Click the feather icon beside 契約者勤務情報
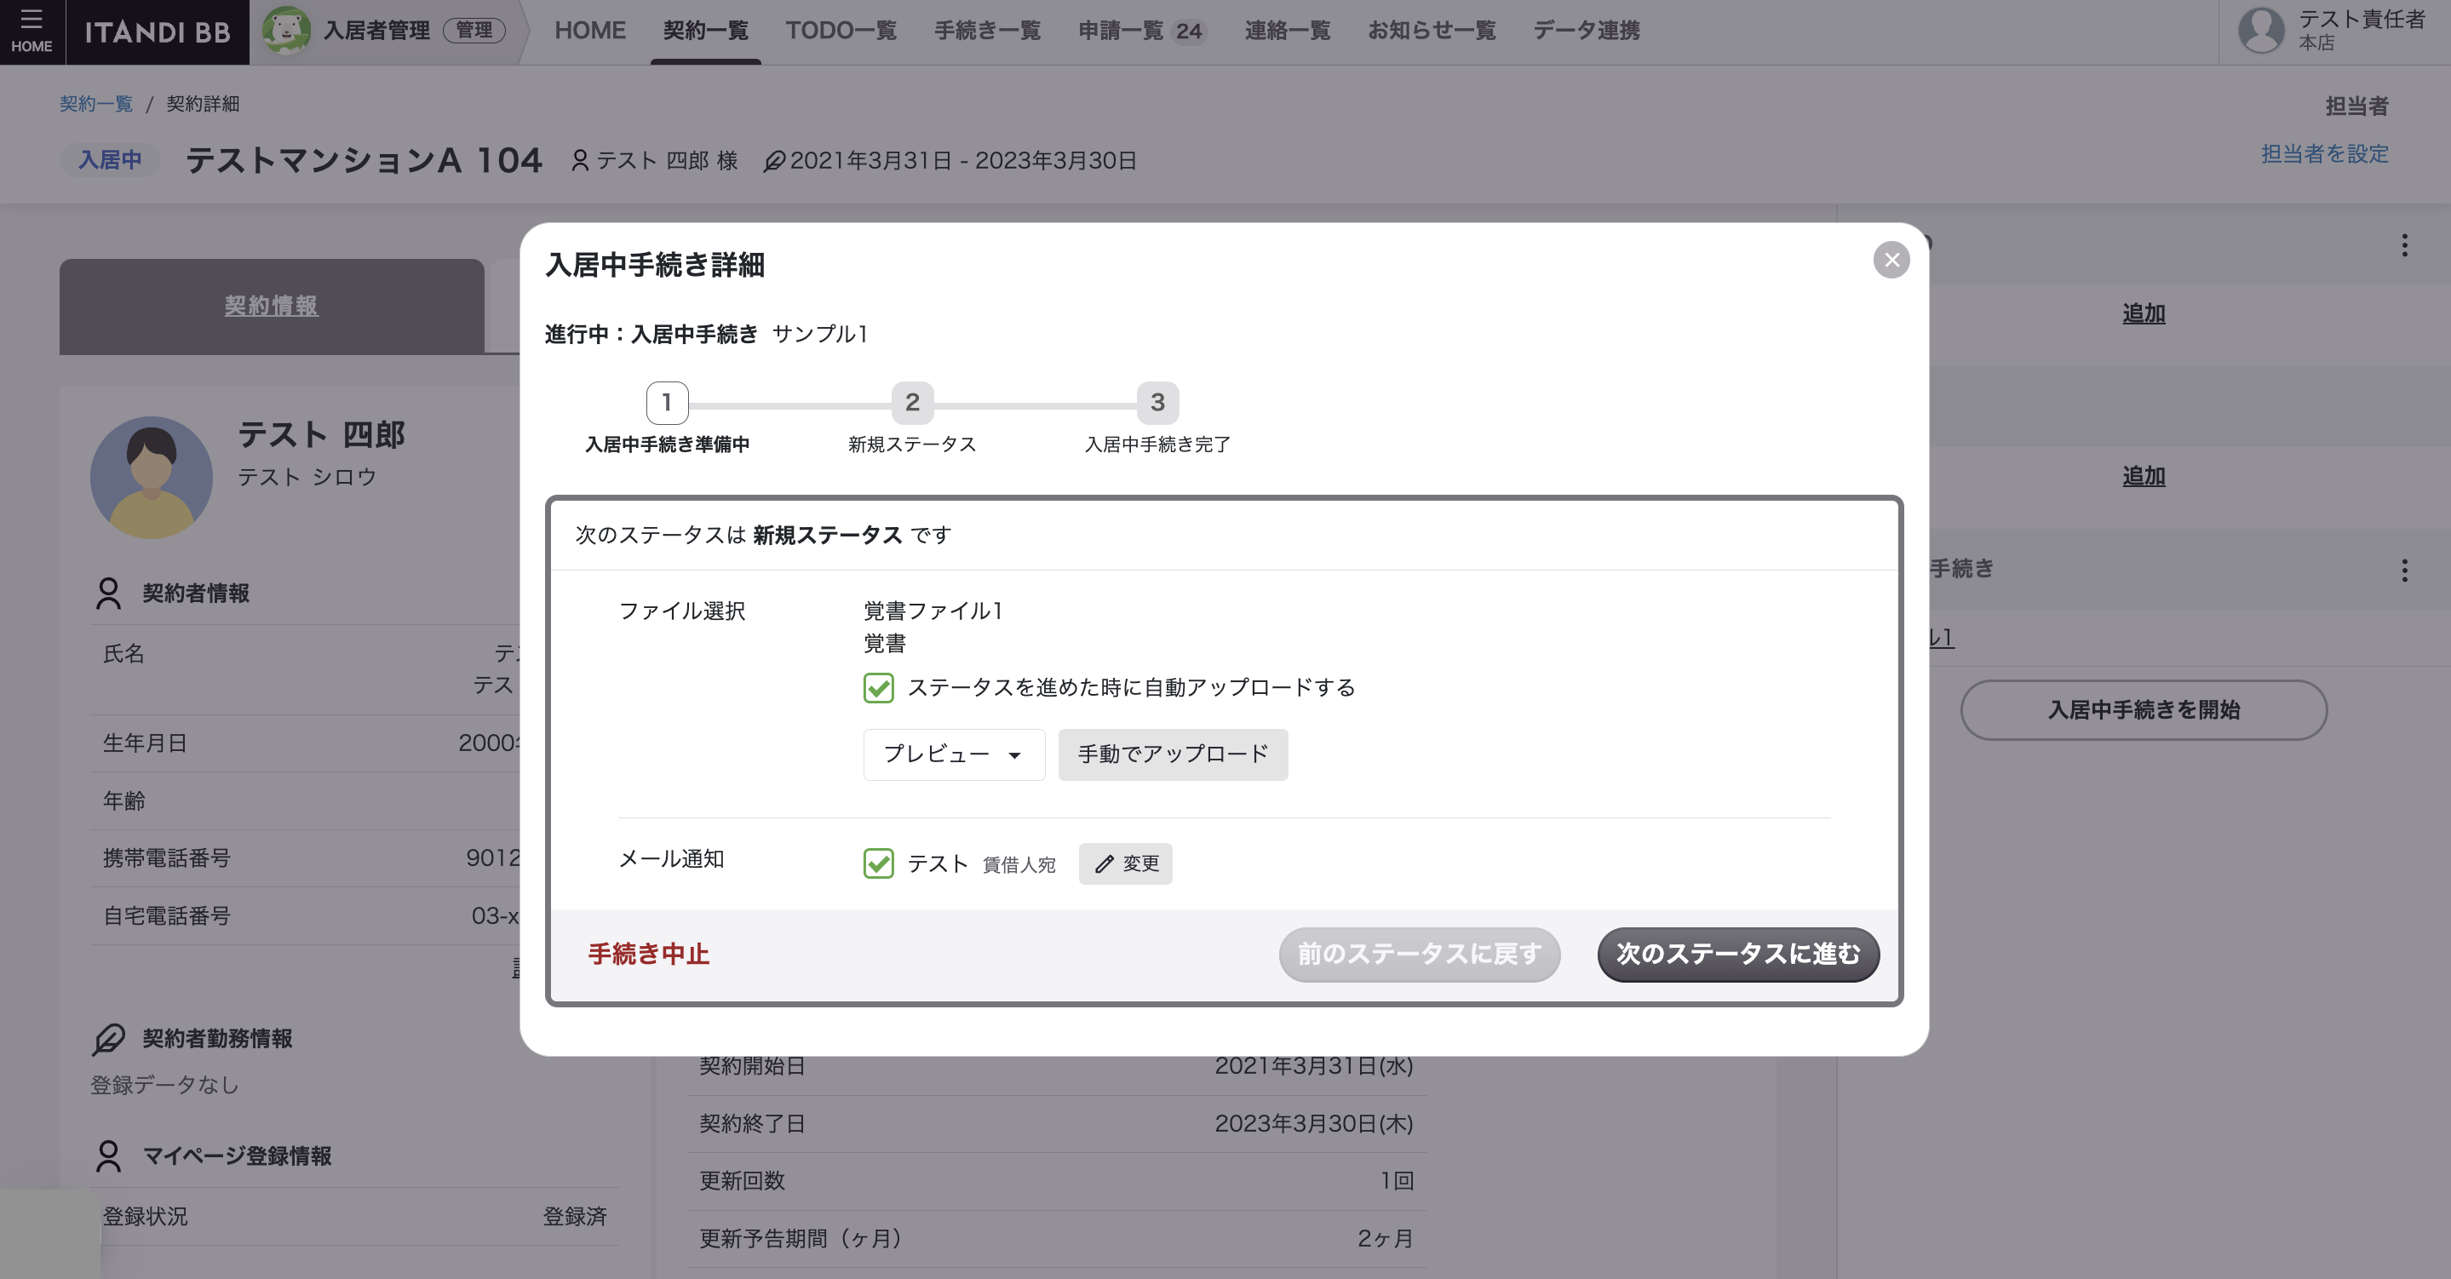This screenshot has width=2451, height=1279. click(108, 1038)
